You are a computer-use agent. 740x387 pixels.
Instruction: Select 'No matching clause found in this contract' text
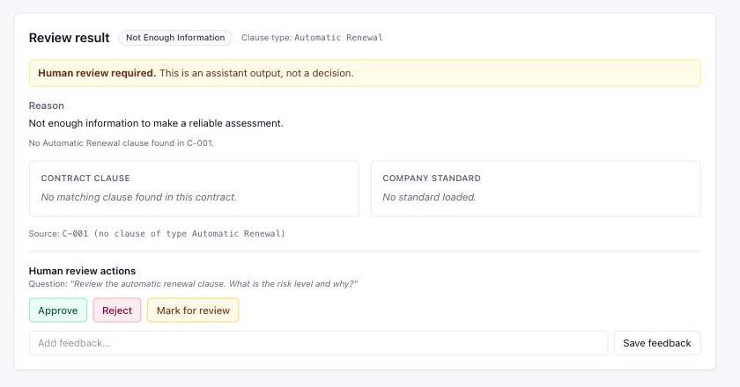point(139,197)
